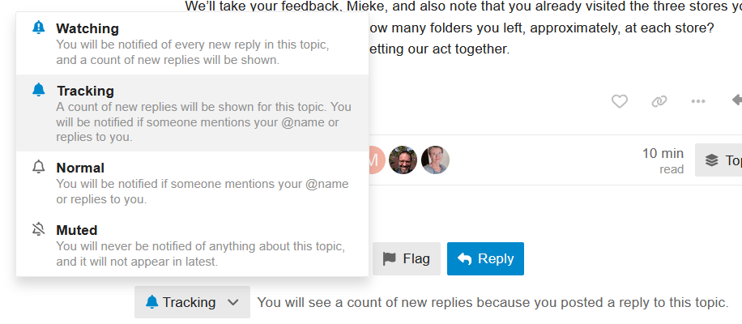
Task: Click the flag icon on the Flag button
Action: 390,258
